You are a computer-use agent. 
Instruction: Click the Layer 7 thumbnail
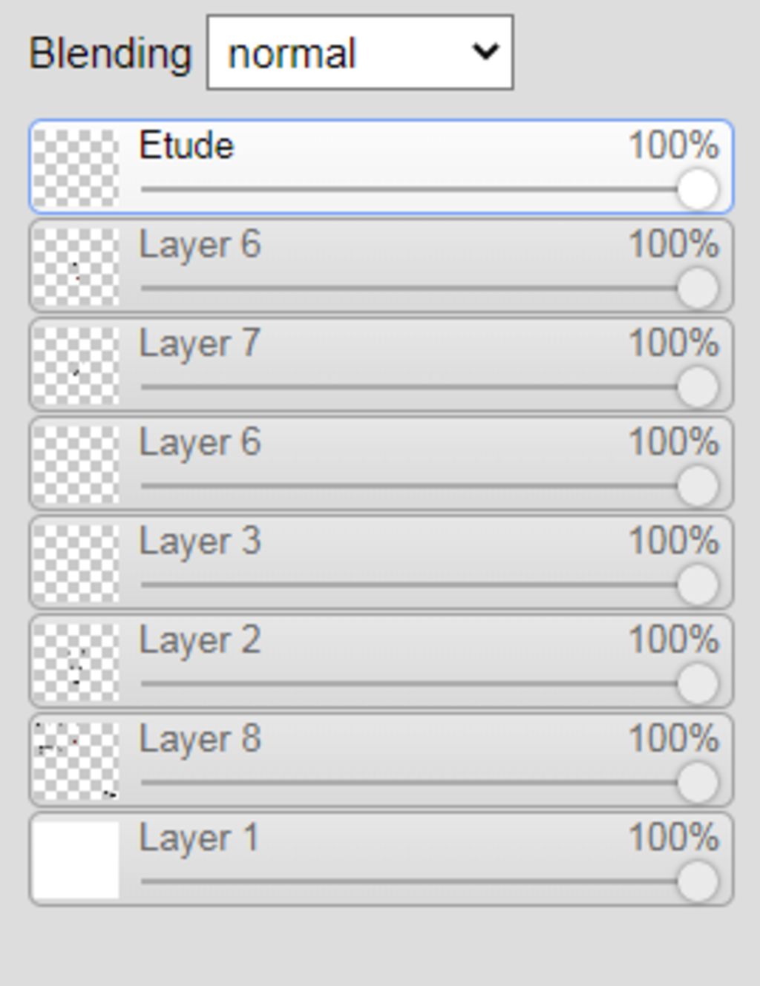pyautogui.click(x=76, y=366)
